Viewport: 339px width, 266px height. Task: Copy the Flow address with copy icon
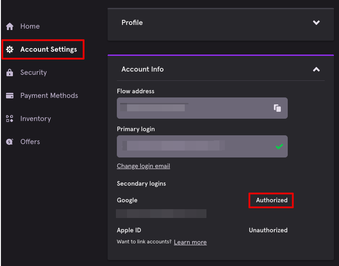pyautogui.click(x=278, y=108)
